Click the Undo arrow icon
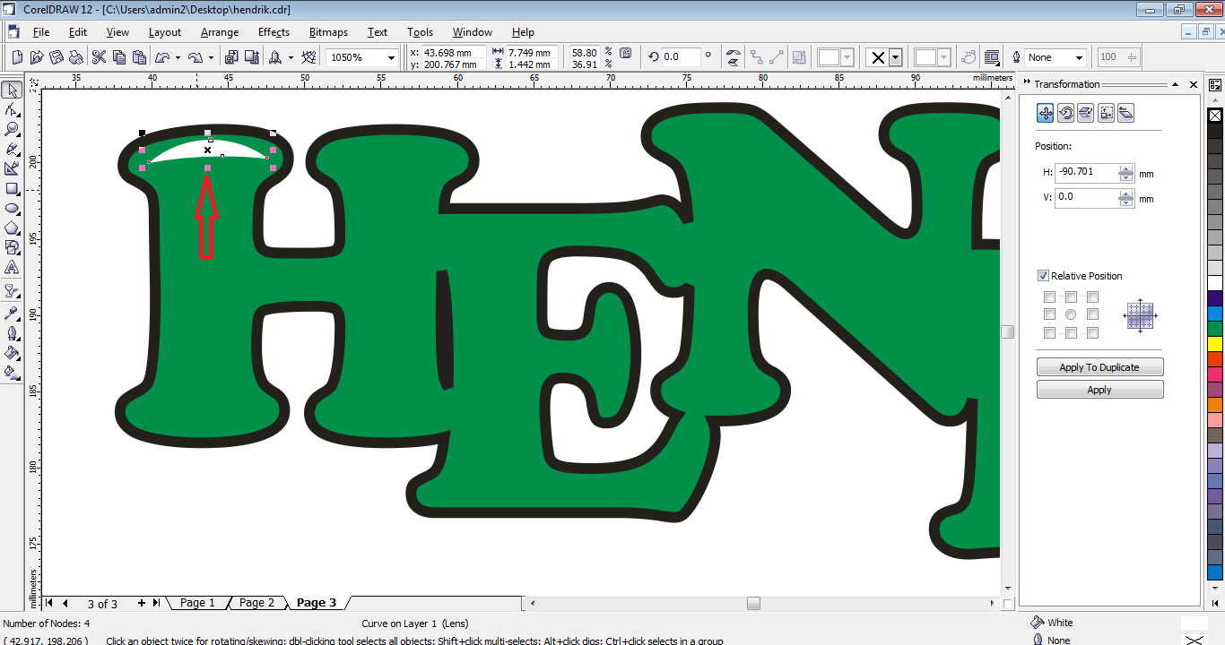Image resolution: width=1225 pixels, height=645 pixels. [x=162, y=57]
